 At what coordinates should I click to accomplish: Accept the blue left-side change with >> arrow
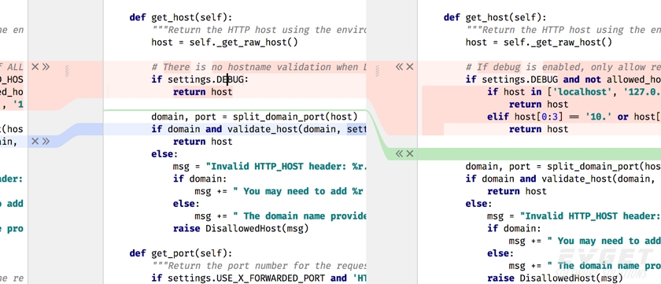46,141
